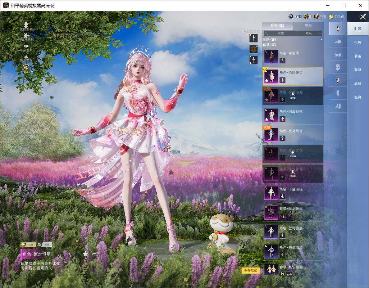Switch to the emoji-face mode tab bottom left
Image resolution: width=369 pixels, height=288 pixels.
(28, 245)
